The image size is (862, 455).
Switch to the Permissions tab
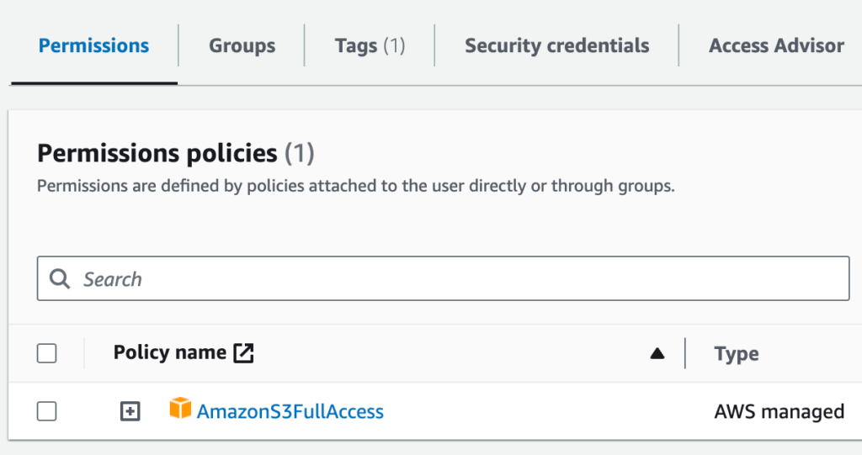(93, 45)
